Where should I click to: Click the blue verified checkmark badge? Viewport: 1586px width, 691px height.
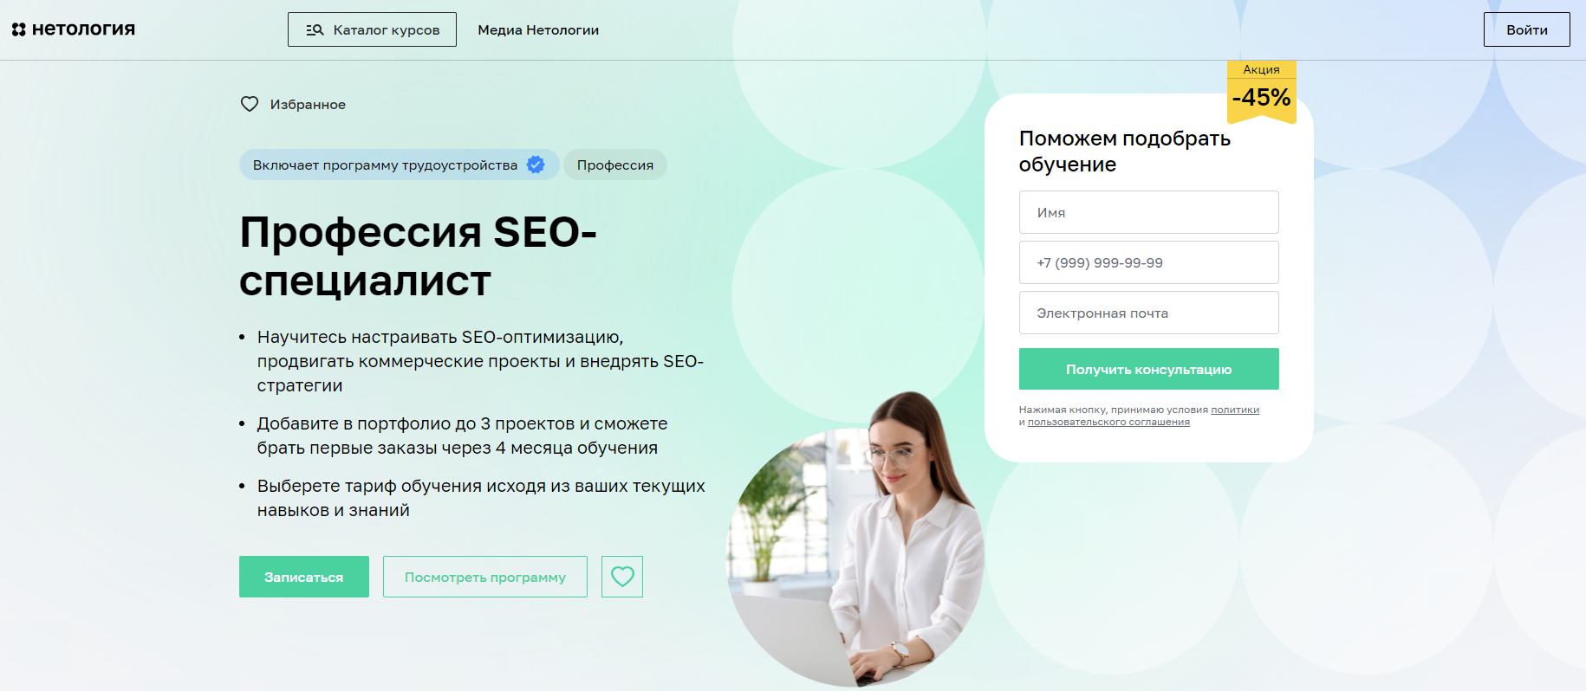tap(536, 165)
